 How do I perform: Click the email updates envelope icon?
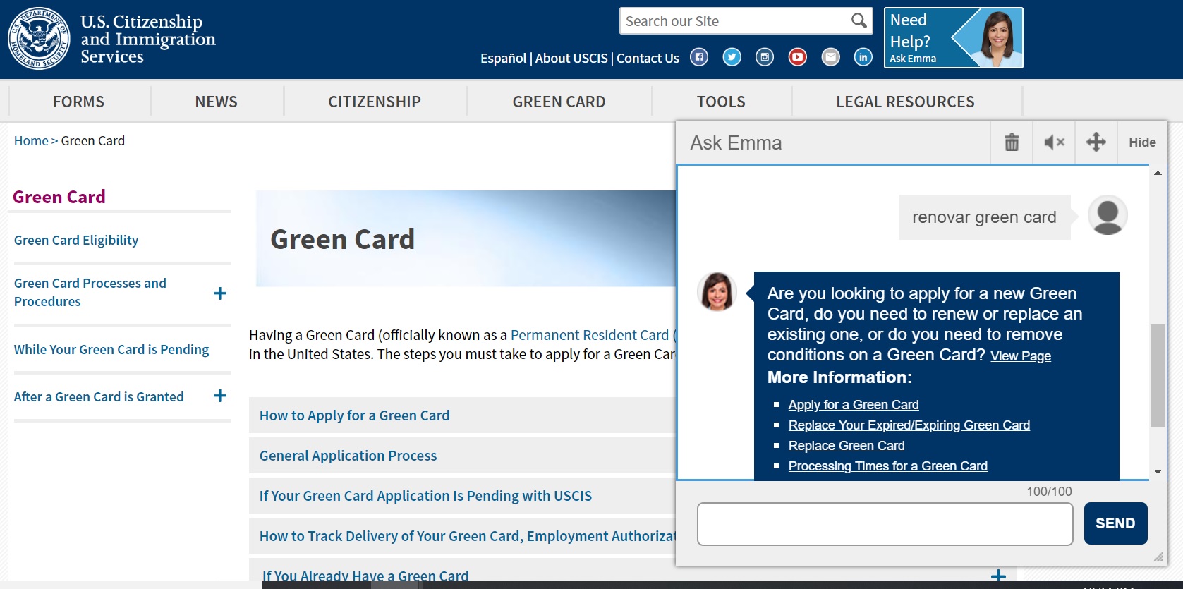831,57
